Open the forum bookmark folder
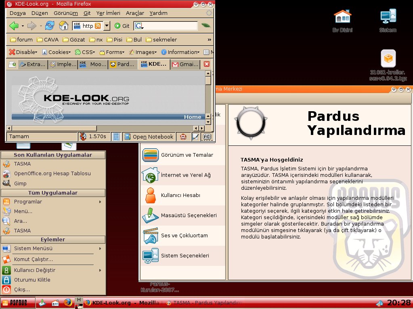 (21, 39)
